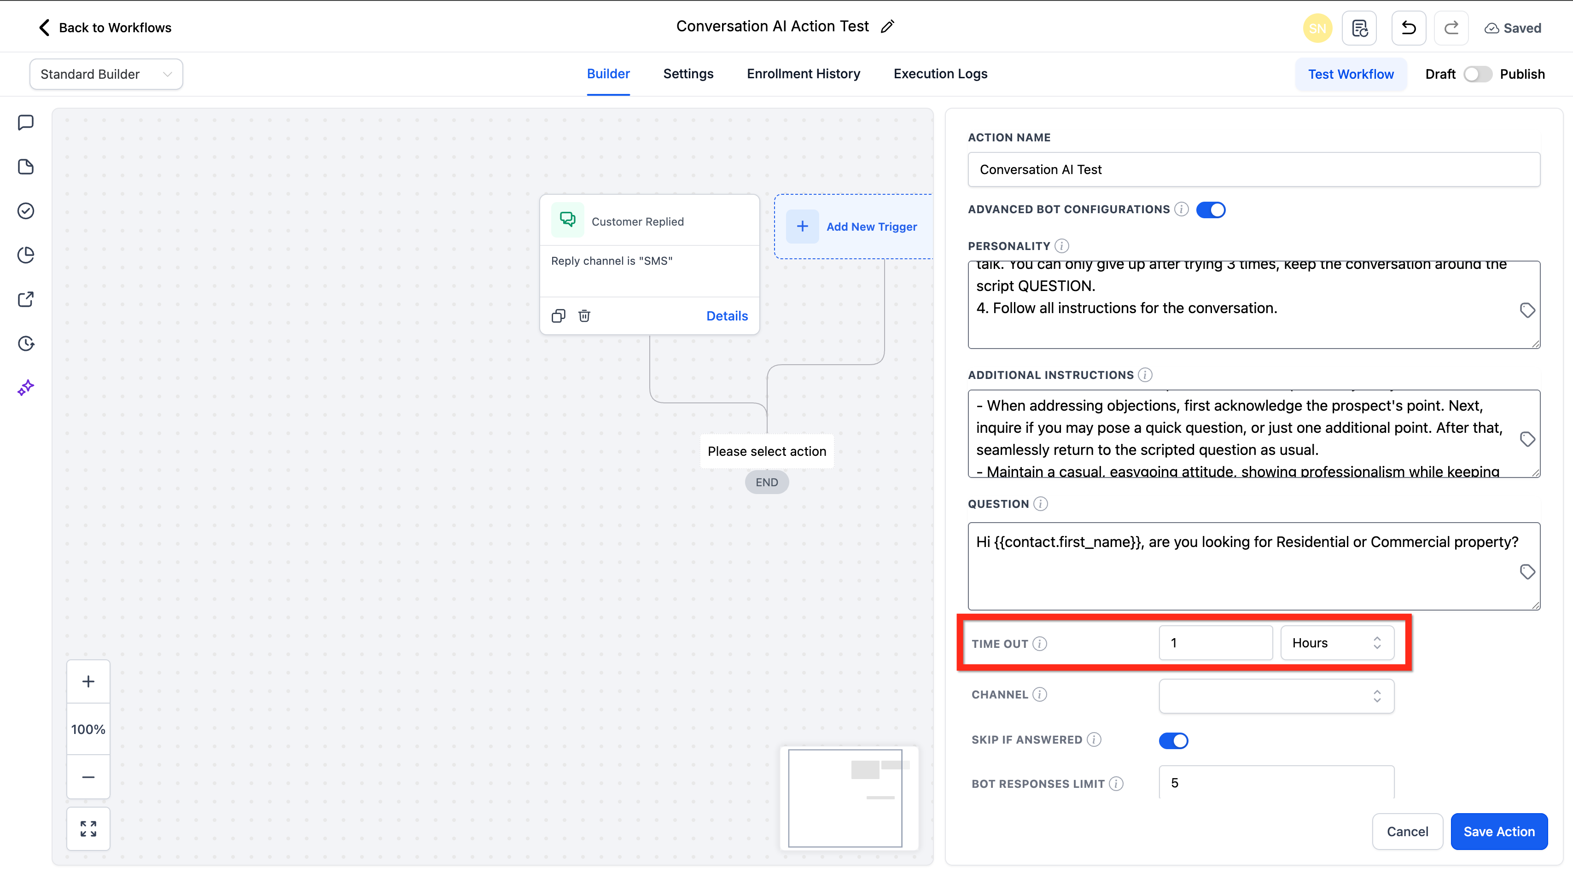The width and height of the screenshot is (1573, 873).
Task: Open the clock history sidebar icon
Action: click(x=26, y=343)
